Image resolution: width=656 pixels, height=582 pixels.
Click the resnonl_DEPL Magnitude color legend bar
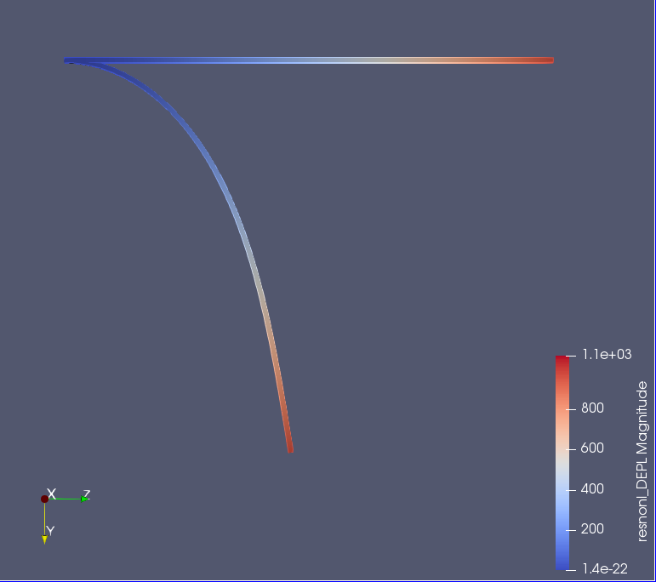(x=562, y=463)
